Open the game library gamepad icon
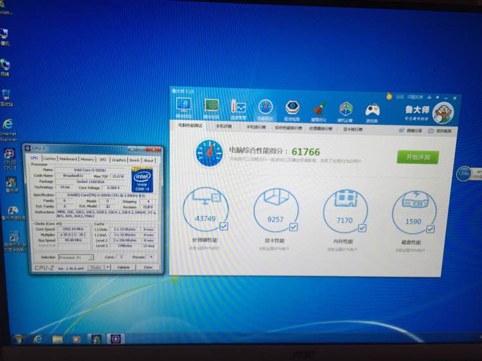Viewport: 482px width, 361px height. click(373, 110)
